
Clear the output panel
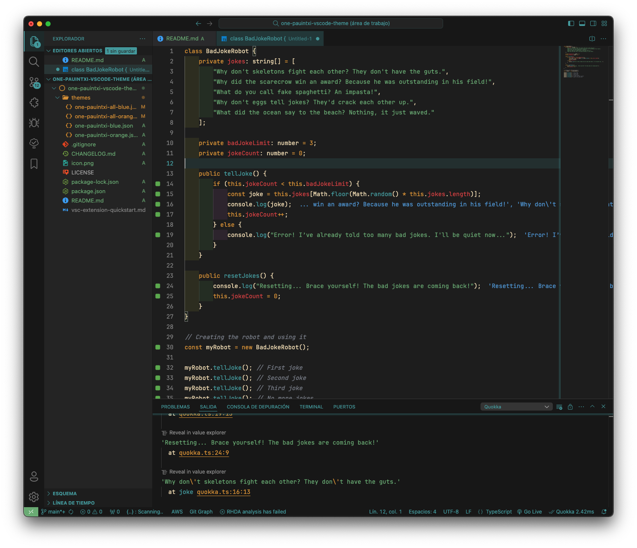(x=559, y=407)
